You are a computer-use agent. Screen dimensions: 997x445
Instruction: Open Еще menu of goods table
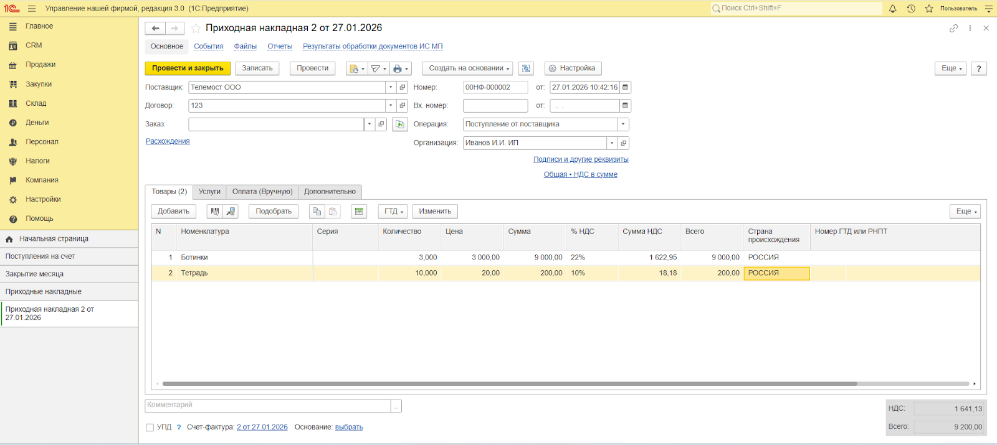coord(965,212)
